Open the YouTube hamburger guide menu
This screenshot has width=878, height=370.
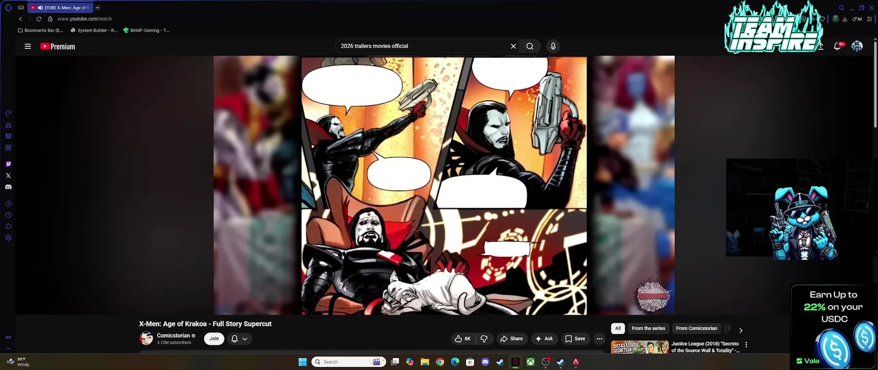[28, 46]
